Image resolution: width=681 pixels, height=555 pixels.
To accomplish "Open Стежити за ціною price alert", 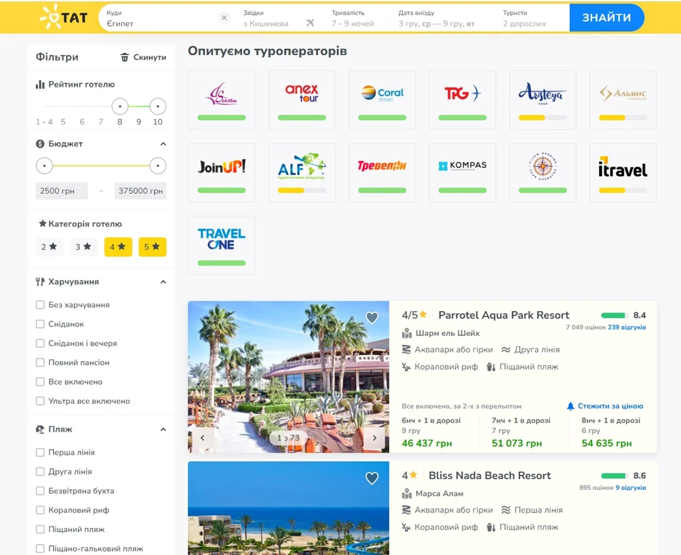I will pos(605,406).
